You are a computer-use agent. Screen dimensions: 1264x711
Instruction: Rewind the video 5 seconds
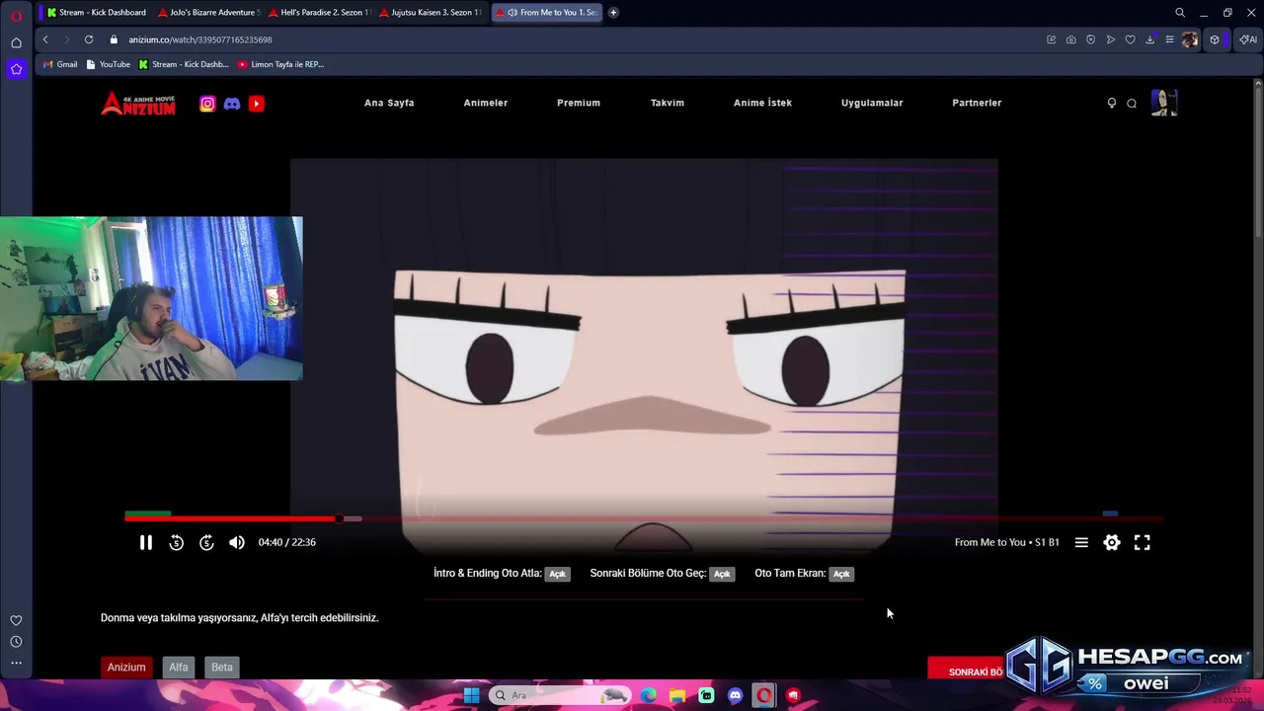pyautogui.click(x=176, y=542)
